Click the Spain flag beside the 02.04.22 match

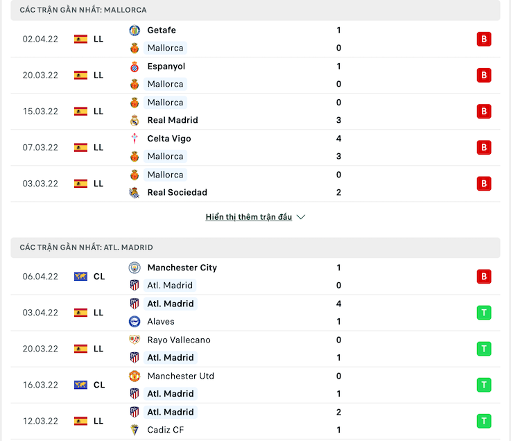81,39
